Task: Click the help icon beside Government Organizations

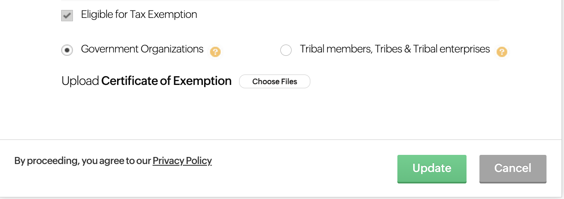Action: tap(215, 52)
